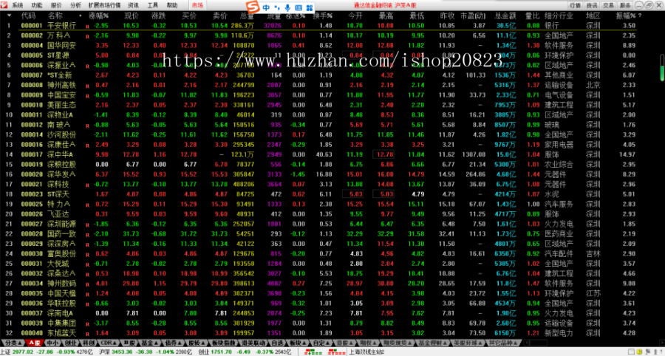The height and width of the screenshot is (356, 665).
Task: Click the flag icon in status bar
Action: click(x=648, y=352)
